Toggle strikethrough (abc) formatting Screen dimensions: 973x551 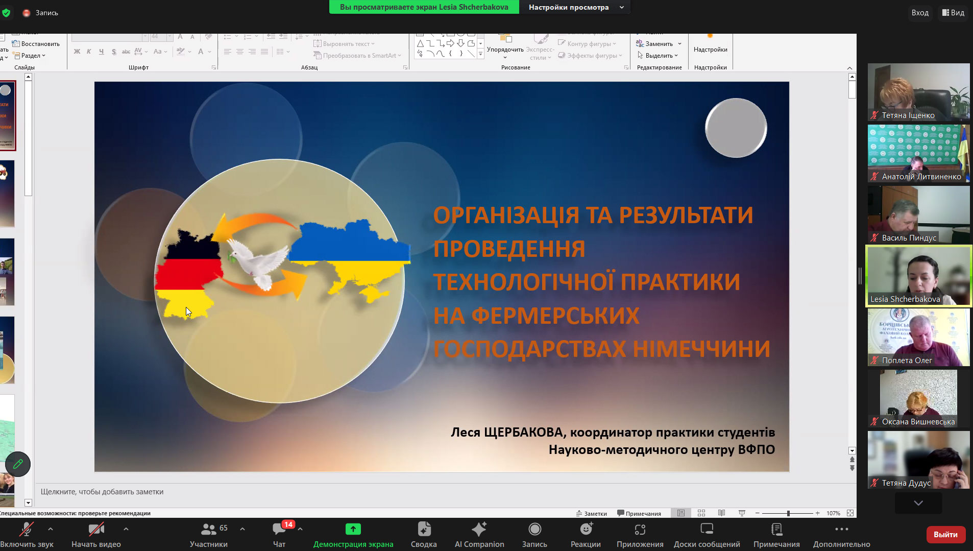(126, 52)
